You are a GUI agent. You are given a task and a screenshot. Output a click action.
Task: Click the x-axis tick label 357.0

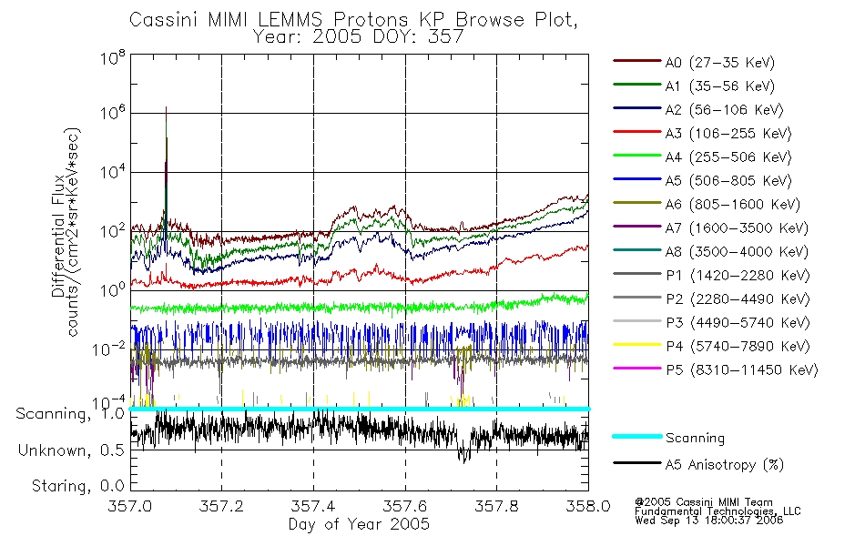[130, 506]
